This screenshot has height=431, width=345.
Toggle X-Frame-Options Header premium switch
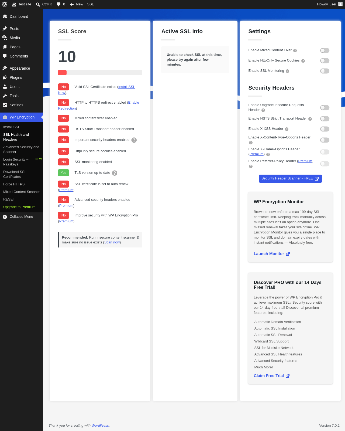tap(325, 152)
